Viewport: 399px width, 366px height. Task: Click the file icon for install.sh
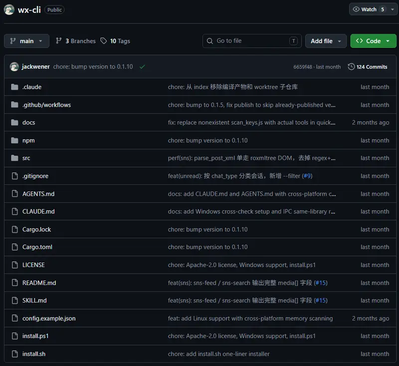pos(15,354)
